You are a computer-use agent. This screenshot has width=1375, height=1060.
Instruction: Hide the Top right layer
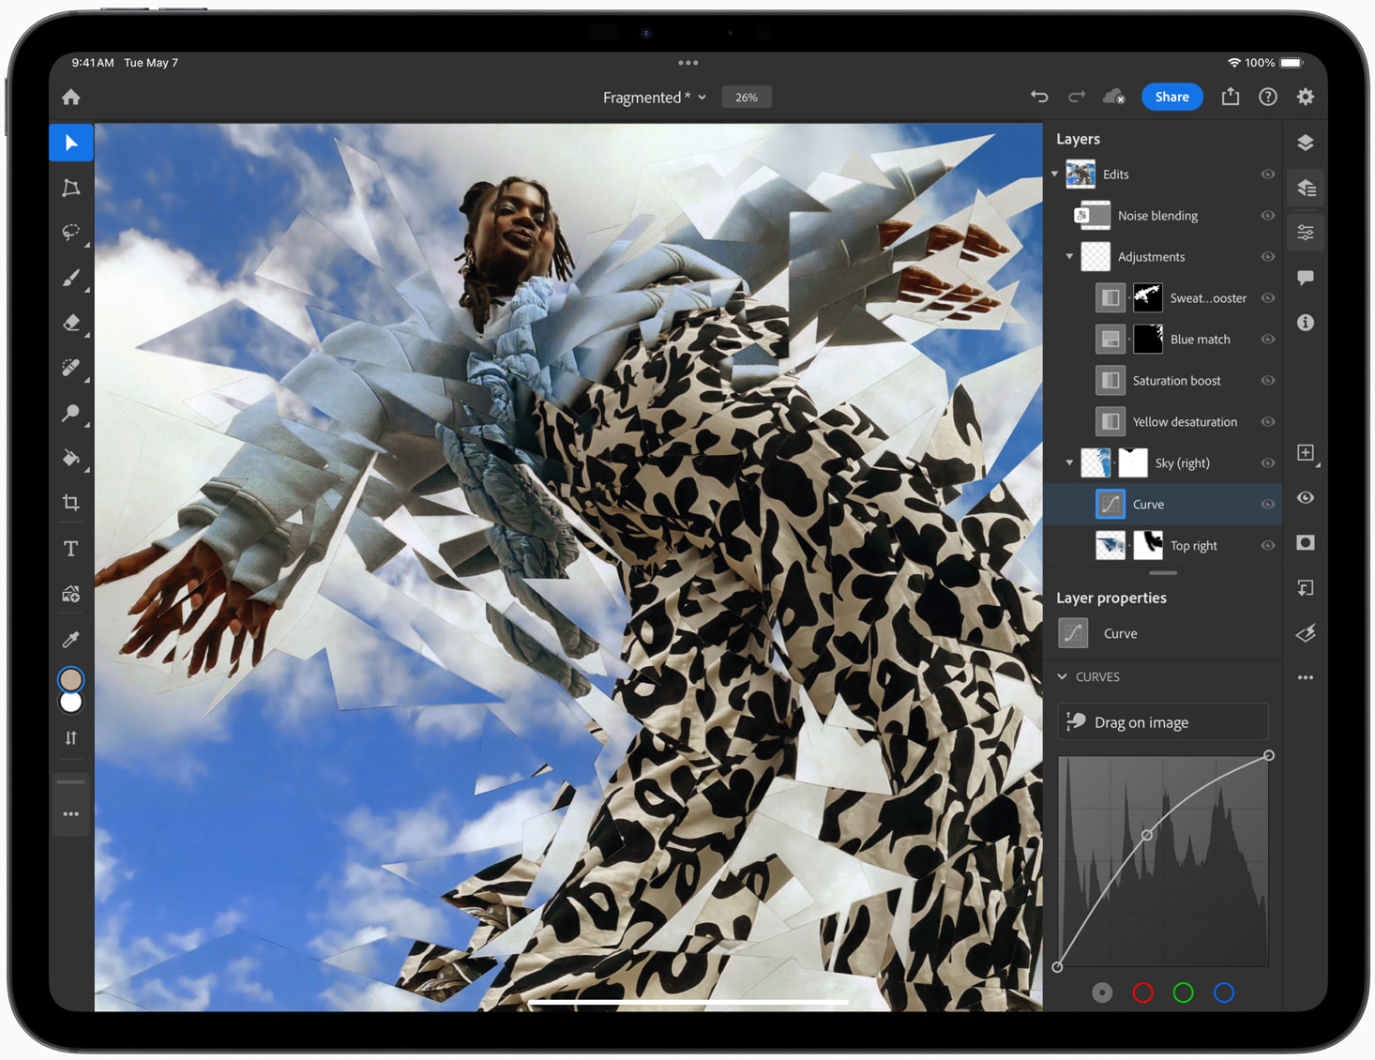(1267, 546)
